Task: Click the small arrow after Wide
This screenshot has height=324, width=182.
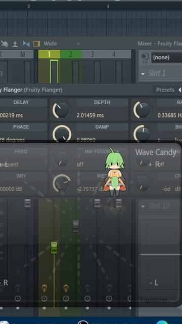Action: point(78,44)
